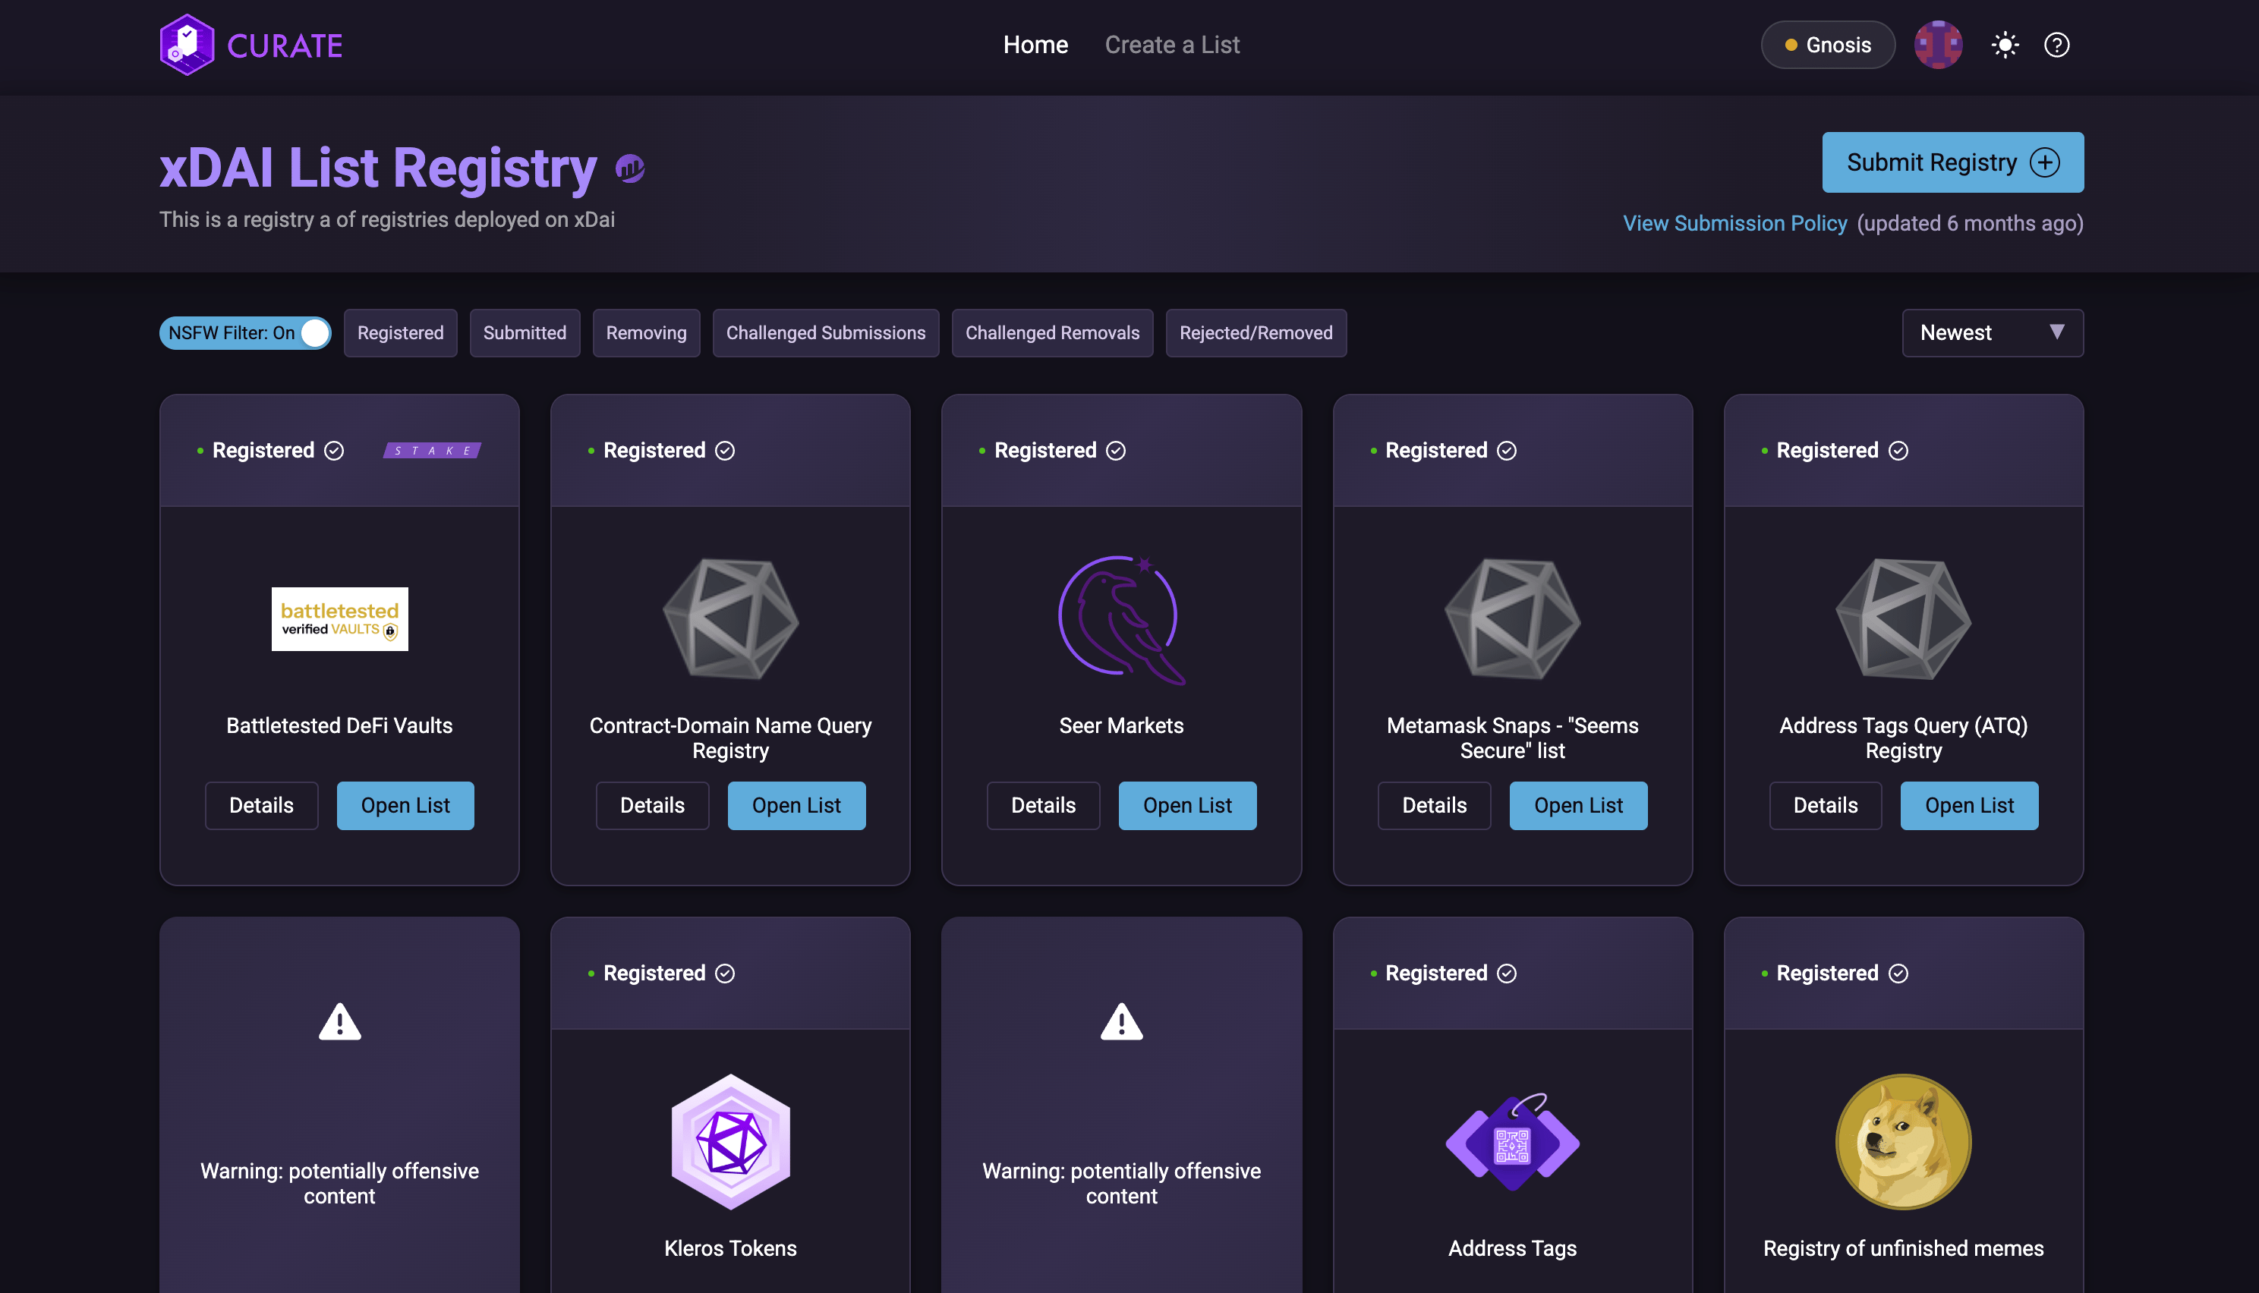Click the STAKE badge on Battletested card
Screen dimensions: 2259x1293
tap(433, 451)
